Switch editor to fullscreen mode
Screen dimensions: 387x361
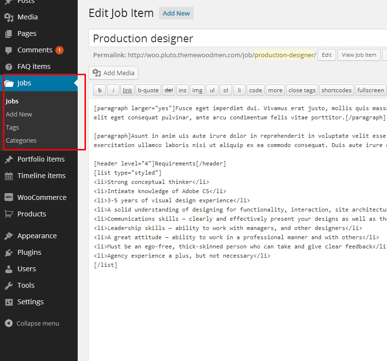(370, 91)
